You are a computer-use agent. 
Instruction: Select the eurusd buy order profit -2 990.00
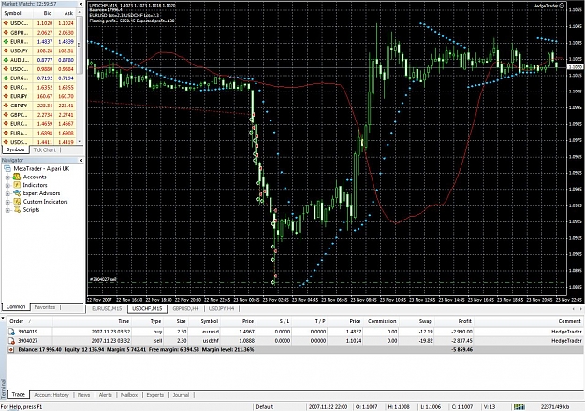[461, 332]
